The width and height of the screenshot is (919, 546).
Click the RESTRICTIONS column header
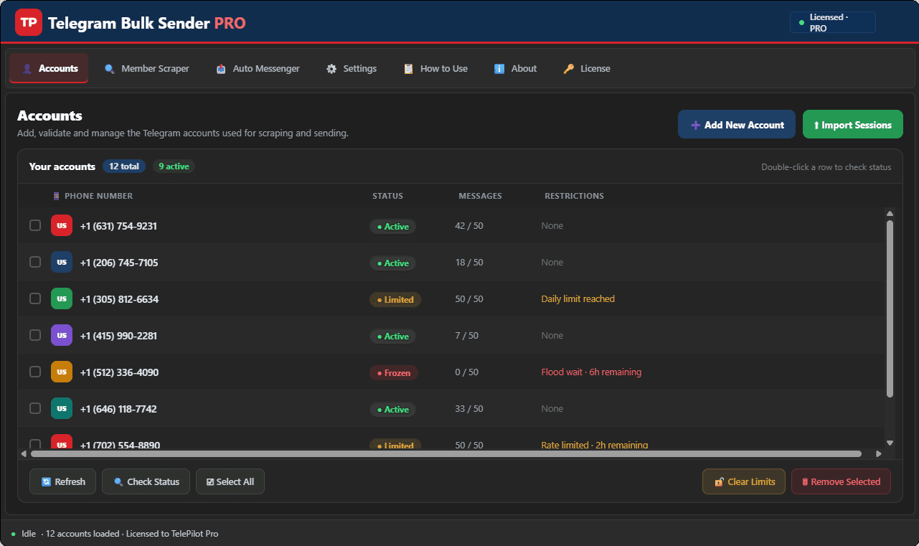pos(574,196)
